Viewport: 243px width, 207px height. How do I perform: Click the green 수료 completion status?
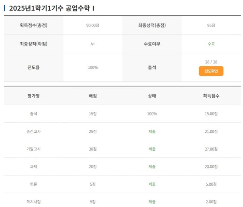point(211,44)
